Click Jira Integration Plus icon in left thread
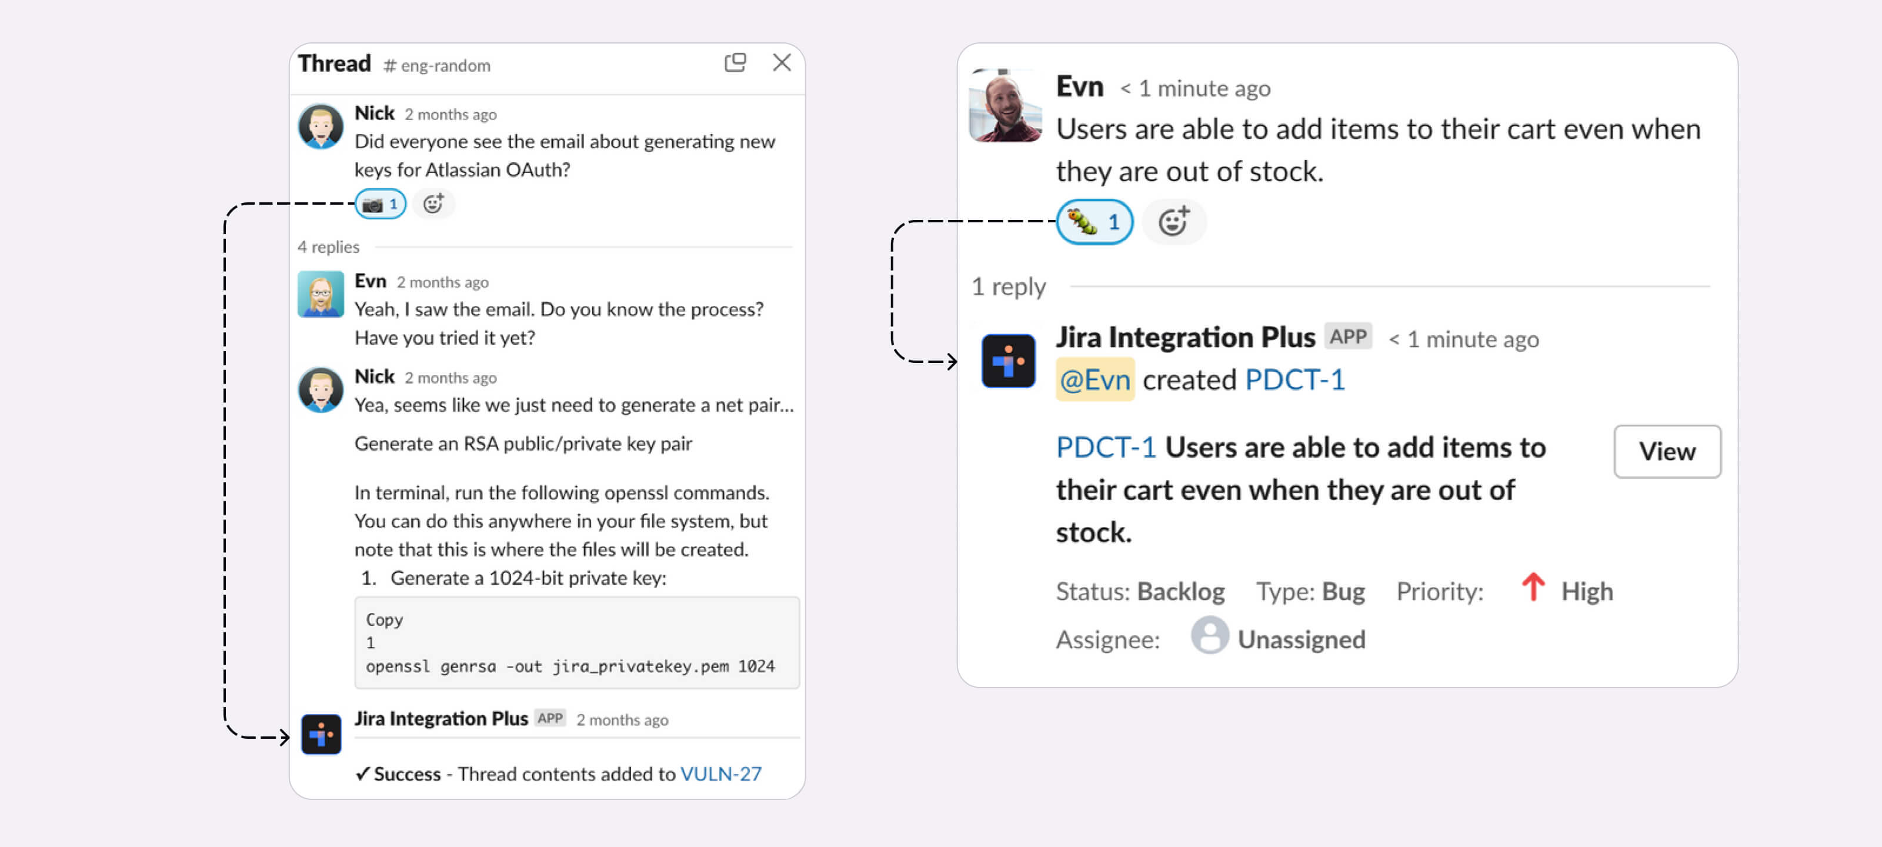Viewport: 1882px width, 847px height. coord(322,733)
